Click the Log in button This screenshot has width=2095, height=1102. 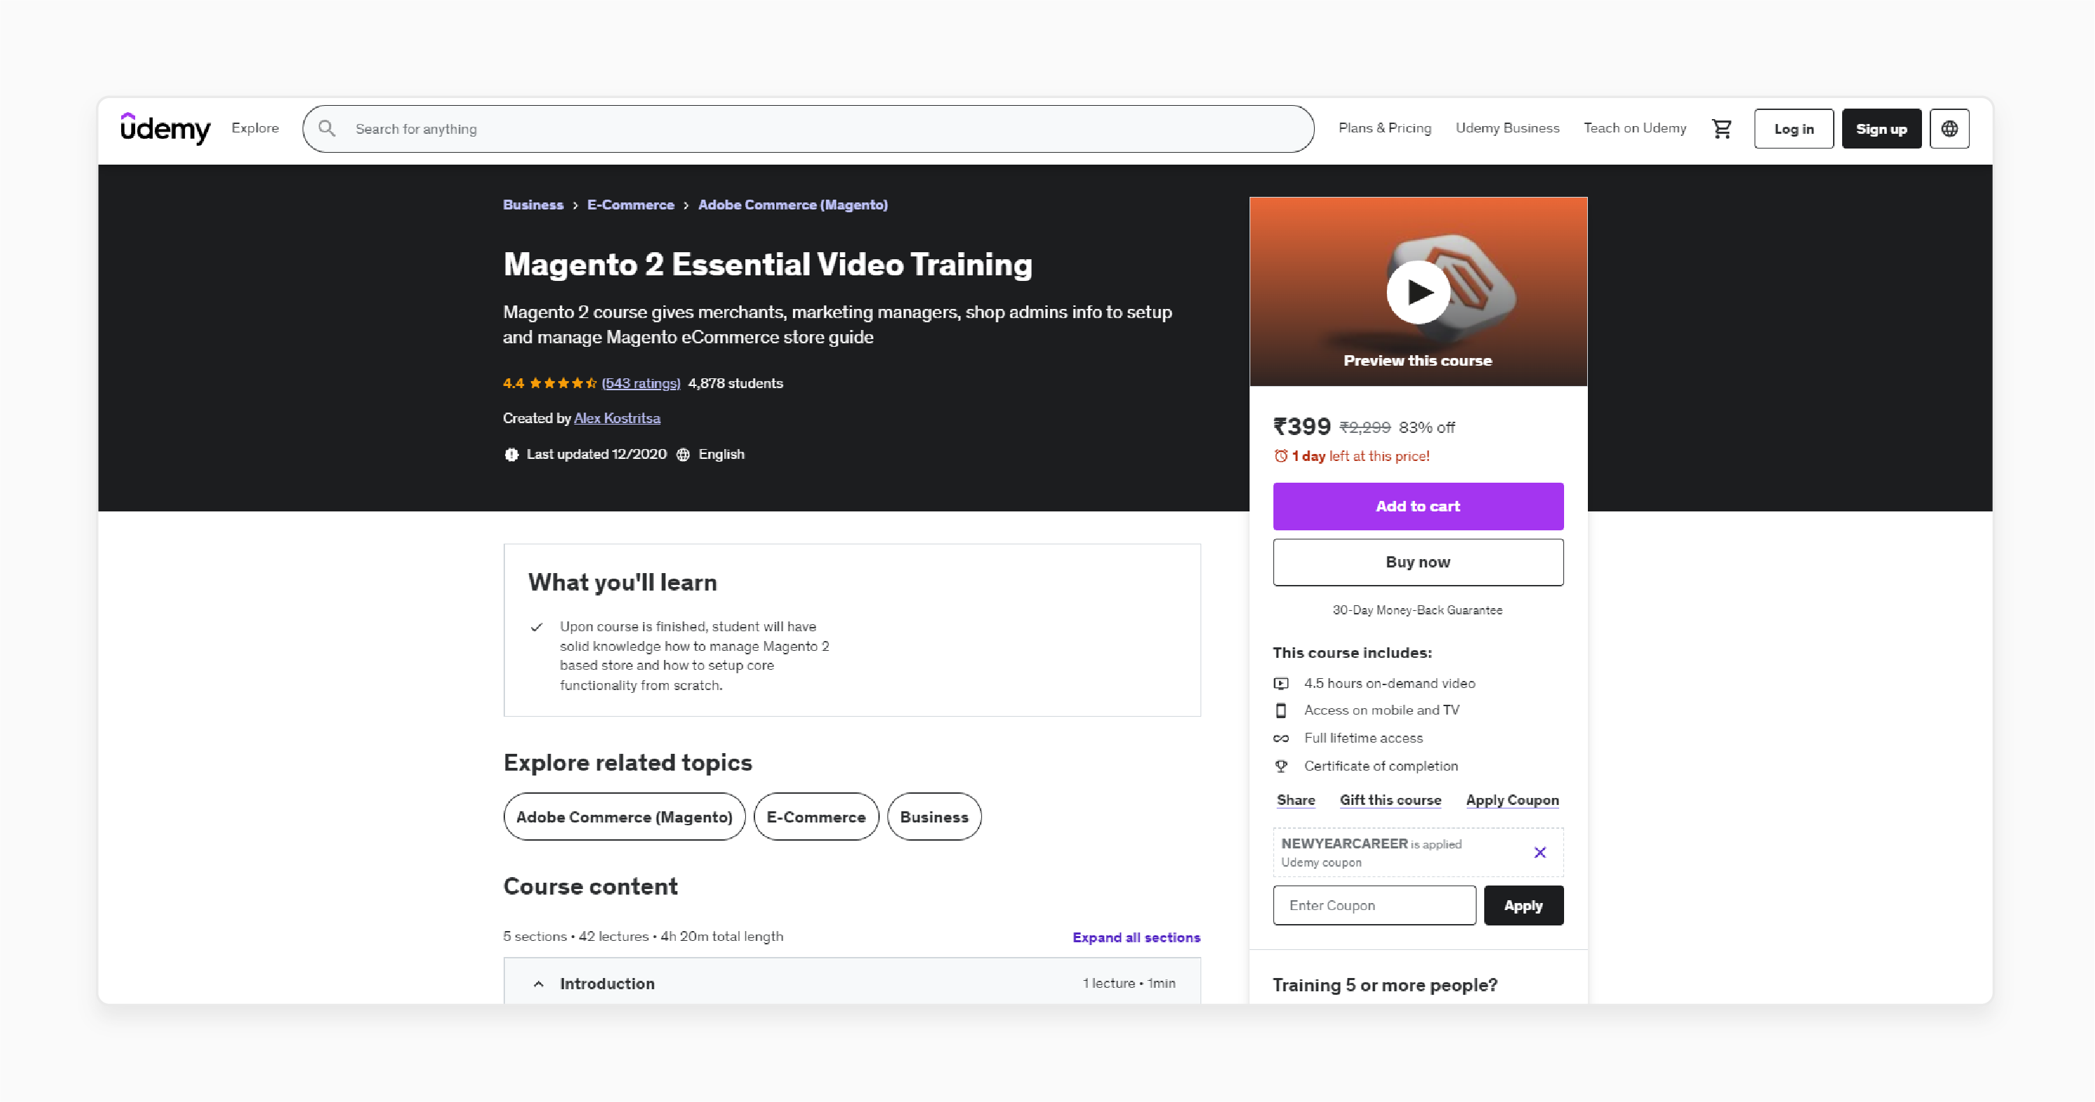1793,128
